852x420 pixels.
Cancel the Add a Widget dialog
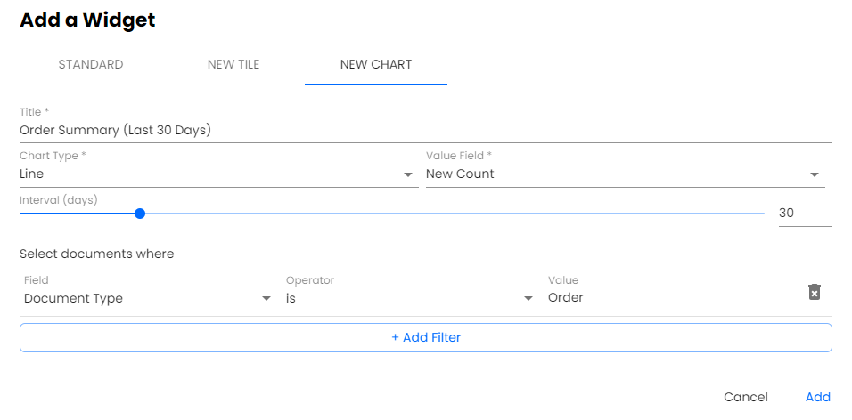[746, 397]
